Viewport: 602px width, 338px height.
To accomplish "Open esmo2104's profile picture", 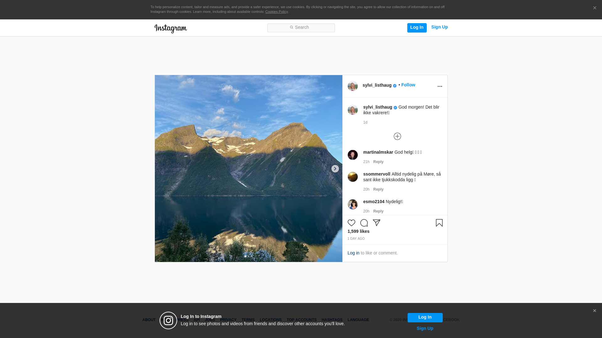I will pyautogui.click(x=353, y=204).
